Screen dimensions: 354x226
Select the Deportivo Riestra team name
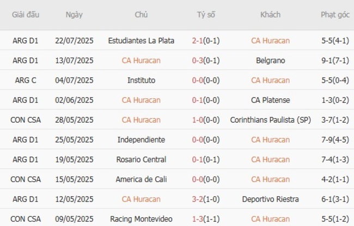pos(270,199)
